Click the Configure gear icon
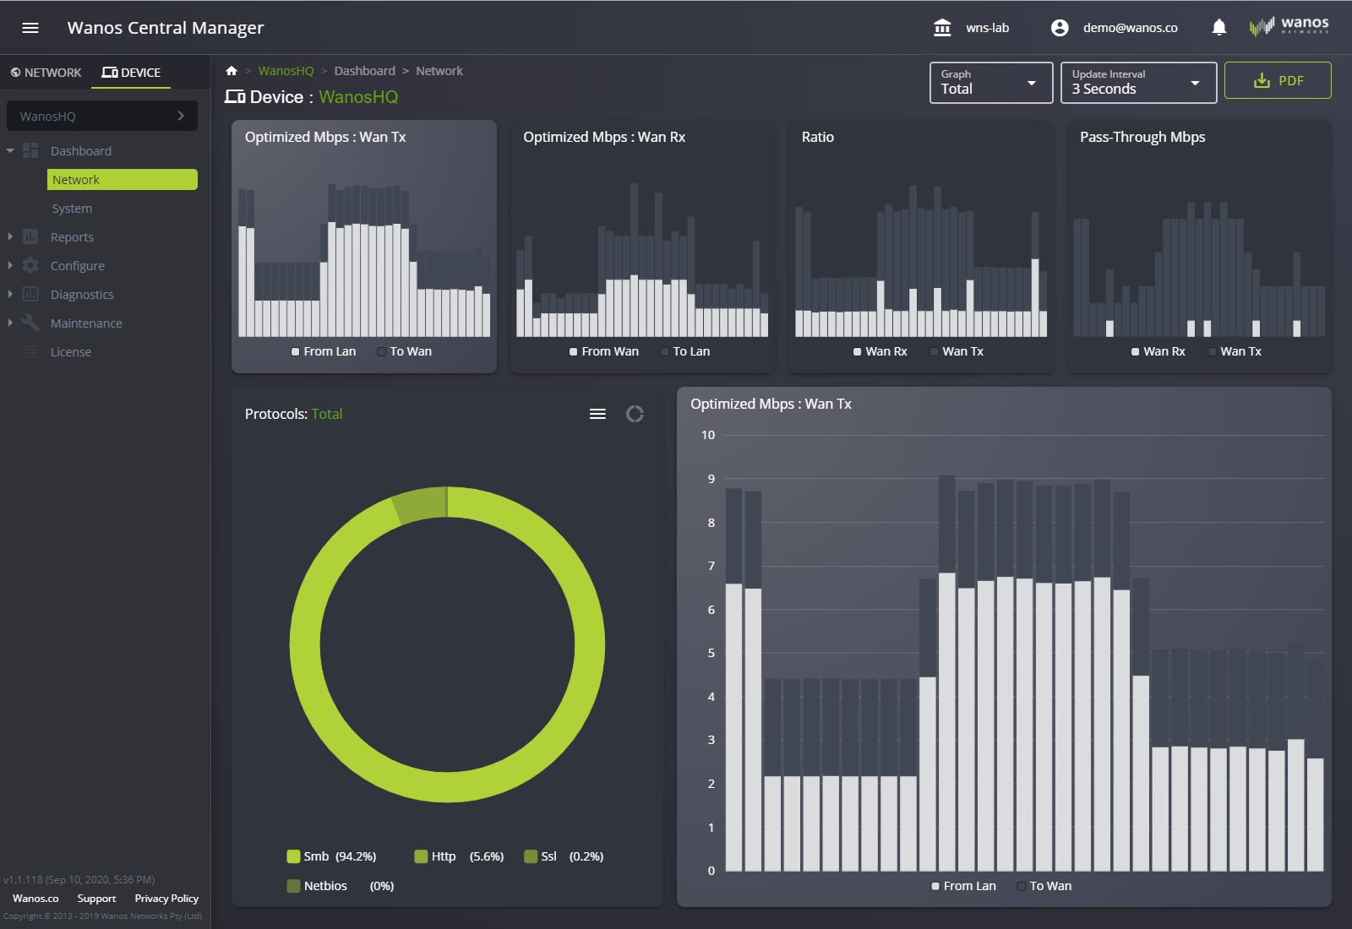Image resolution: width=1352 pixels, height=929 pixels. tap(30, 265)
